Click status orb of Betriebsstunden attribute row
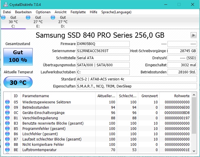Viewport: 200px width, 157px height. [x=7, y=108]
